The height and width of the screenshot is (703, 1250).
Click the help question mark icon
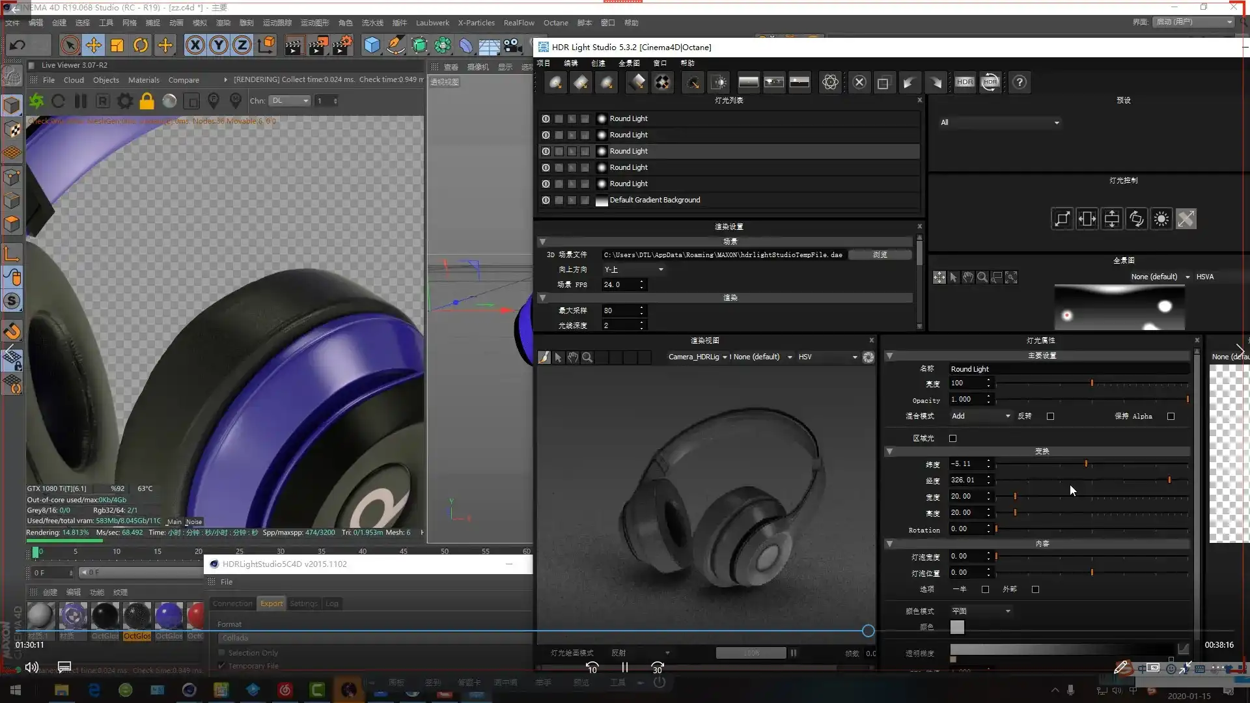[x=1020, y=83]
